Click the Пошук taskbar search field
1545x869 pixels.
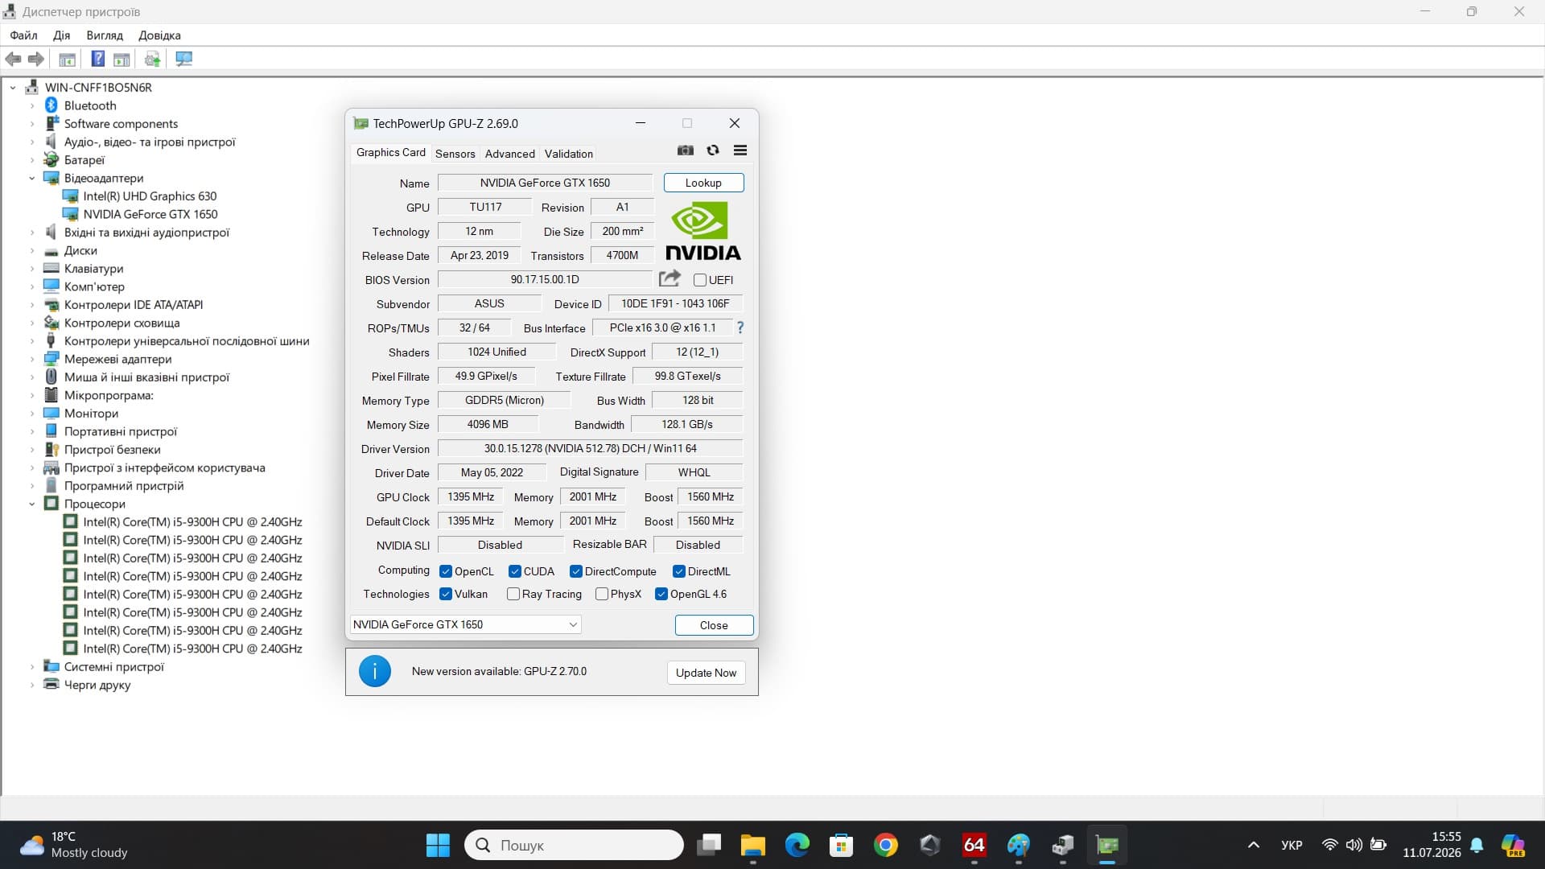click(574, 845)
